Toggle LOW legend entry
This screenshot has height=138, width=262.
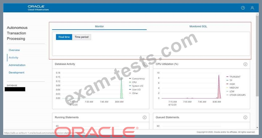pyautogui.click(x=230, y=91)
